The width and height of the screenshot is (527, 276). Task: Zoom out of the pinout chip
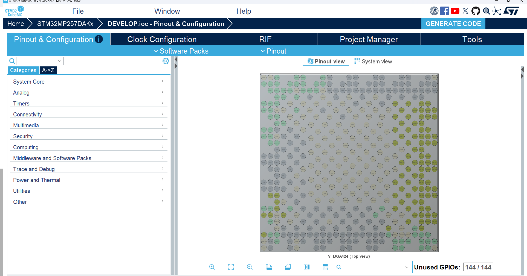click(x=250, y=267)
